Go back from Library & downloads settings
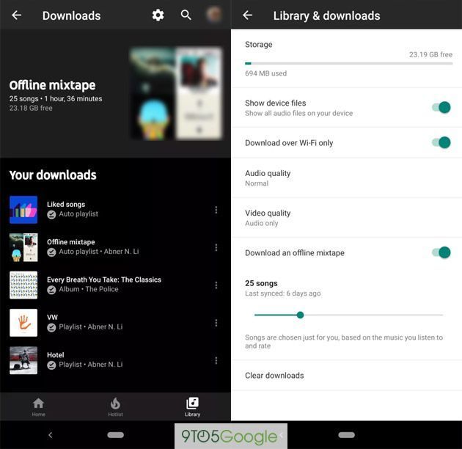This screenshot has width=462, height=449. 247,15
